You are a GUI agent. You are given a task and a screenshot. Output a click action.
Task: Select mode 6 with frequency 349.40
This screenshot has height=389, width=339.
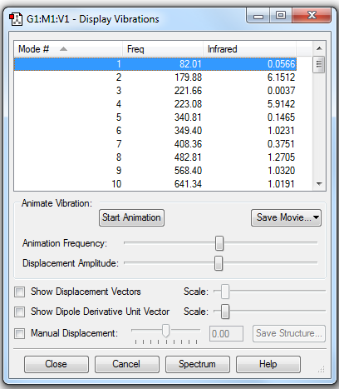(155, 131)
